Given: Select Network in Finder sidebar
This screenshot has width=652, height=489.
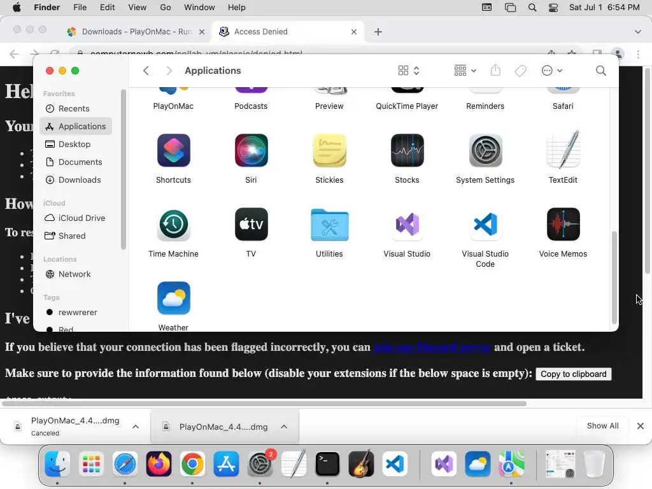Looking at the screenshot, I should tap(76, 274).
